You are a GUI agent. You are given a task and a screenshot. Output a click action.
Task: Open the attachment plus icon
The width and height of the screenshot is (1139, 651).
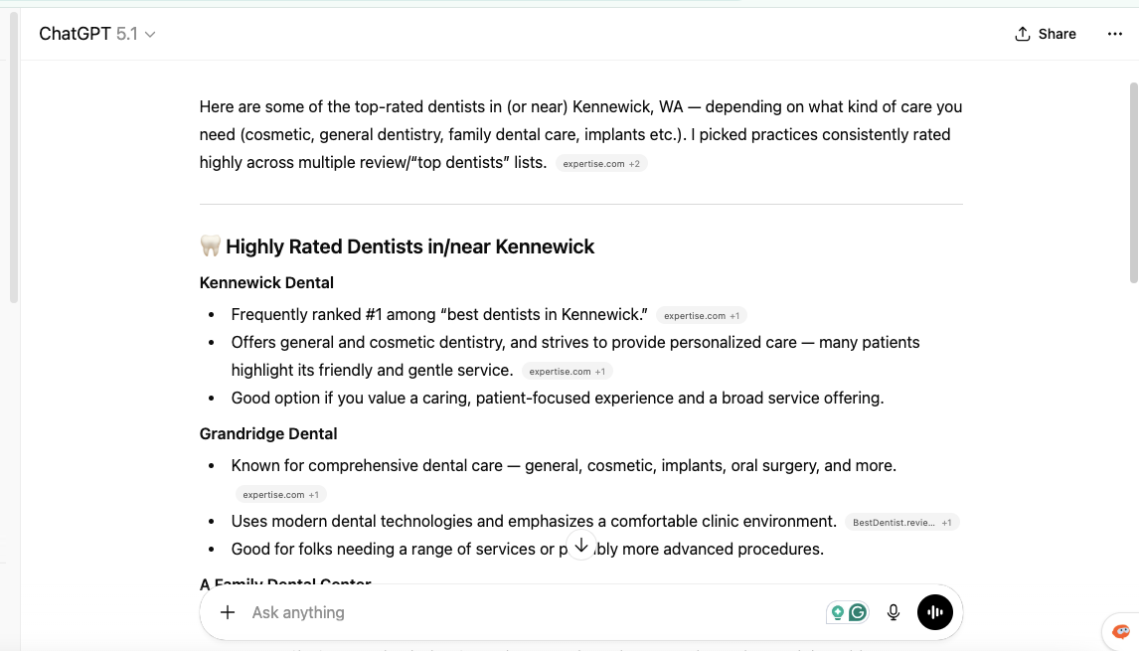click(x=228, y=612)
